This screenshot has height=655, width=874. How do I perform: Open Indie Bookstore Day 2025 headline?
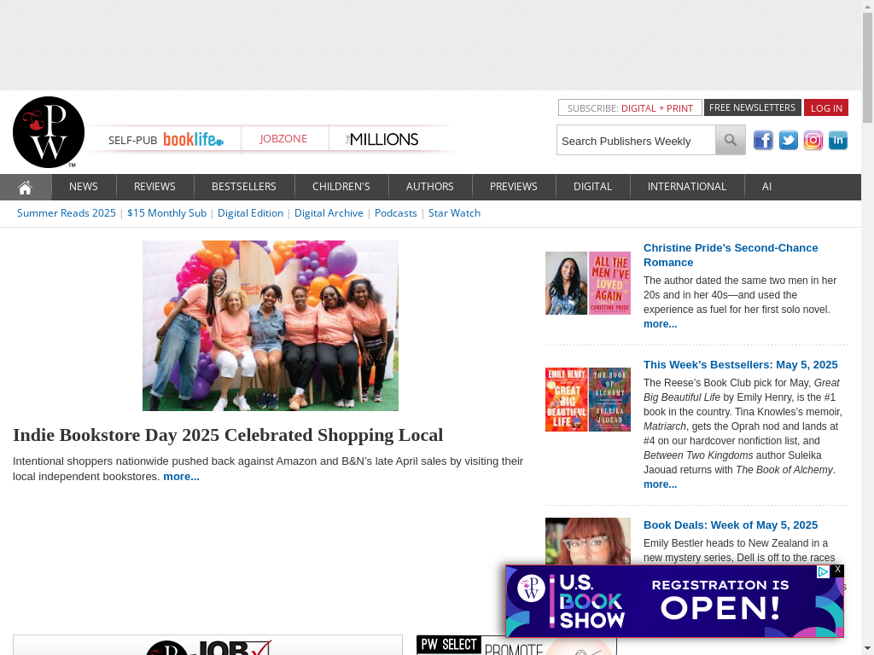pyautogui.click(x=228, y=435)
